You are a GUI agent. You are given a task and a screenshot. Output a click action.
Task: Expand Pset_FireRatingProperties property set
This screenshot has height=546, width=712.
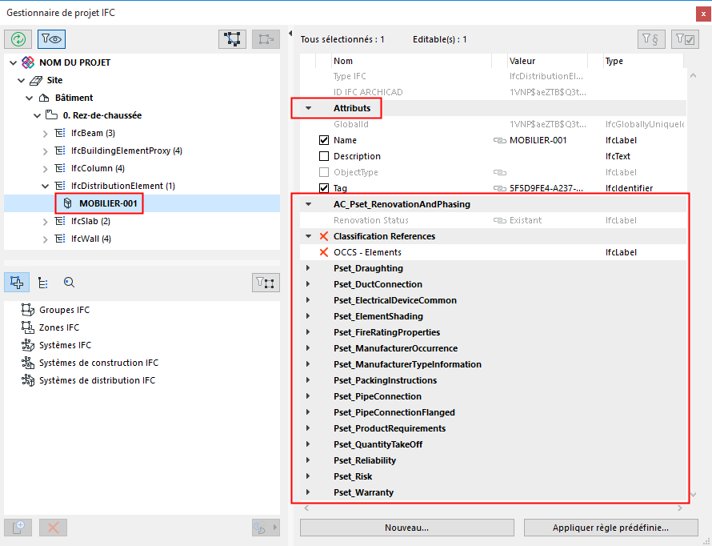click(x=308, y=332)
